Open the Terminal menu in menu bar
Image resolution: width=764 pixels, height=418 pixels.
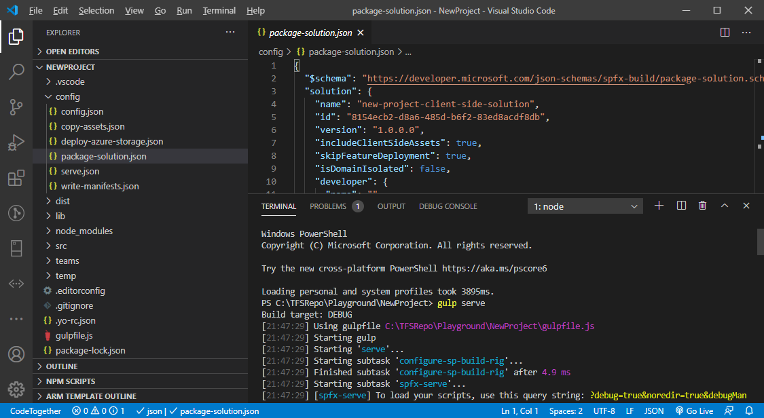pos(219,11)
